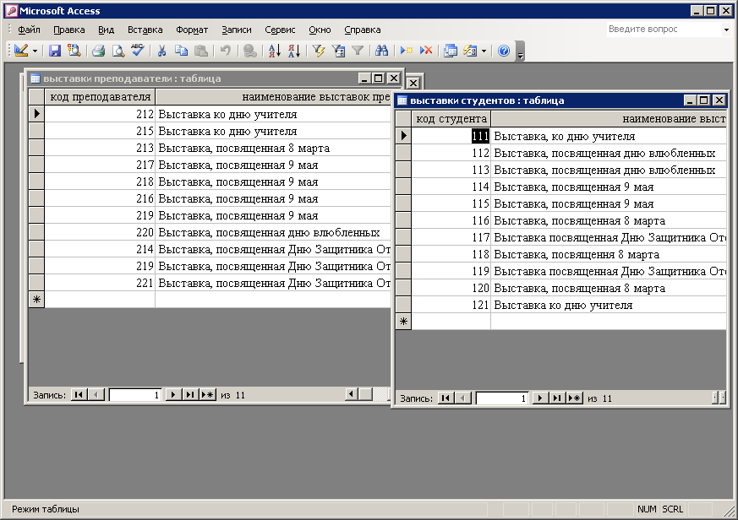The width and height of the screenshot is (738, 520).
Task: Click the View (design mode) toolbar icon
Action: [20, 51]
